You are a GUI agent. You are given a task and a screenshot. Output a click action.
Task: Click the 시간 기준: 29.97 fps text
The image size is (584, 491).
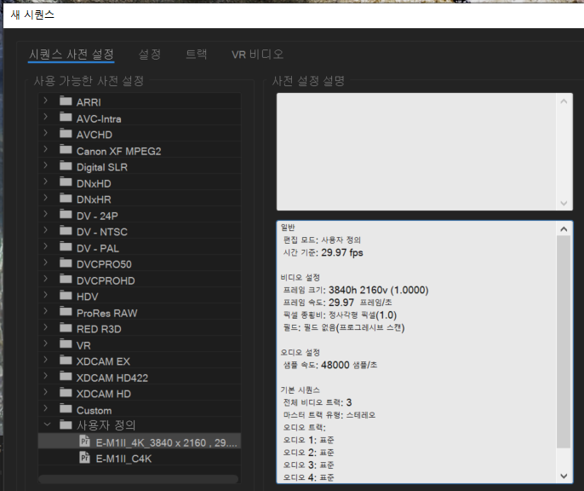(323, 253)
